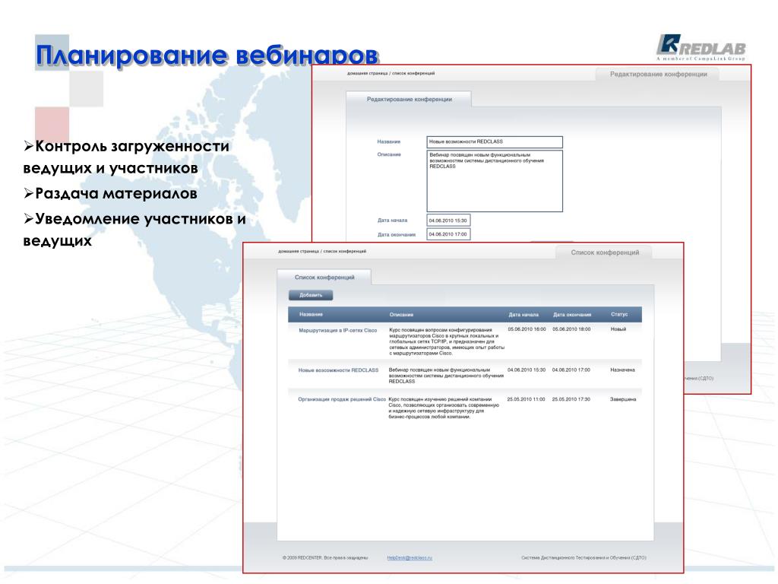Click the 04.06.2010 15:30 cell in conference list
778x584 pixels.
pyautogui.click(x=527, y=370)
